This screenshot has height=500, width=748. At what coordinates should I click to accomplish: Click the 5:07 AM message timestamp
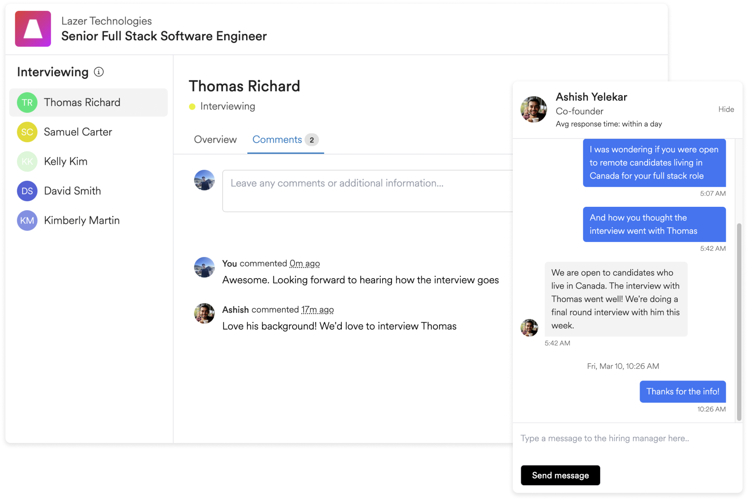click(713, 193)
